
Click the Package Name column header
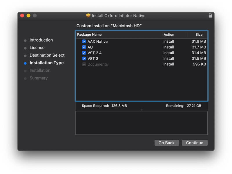pos(89,35)
